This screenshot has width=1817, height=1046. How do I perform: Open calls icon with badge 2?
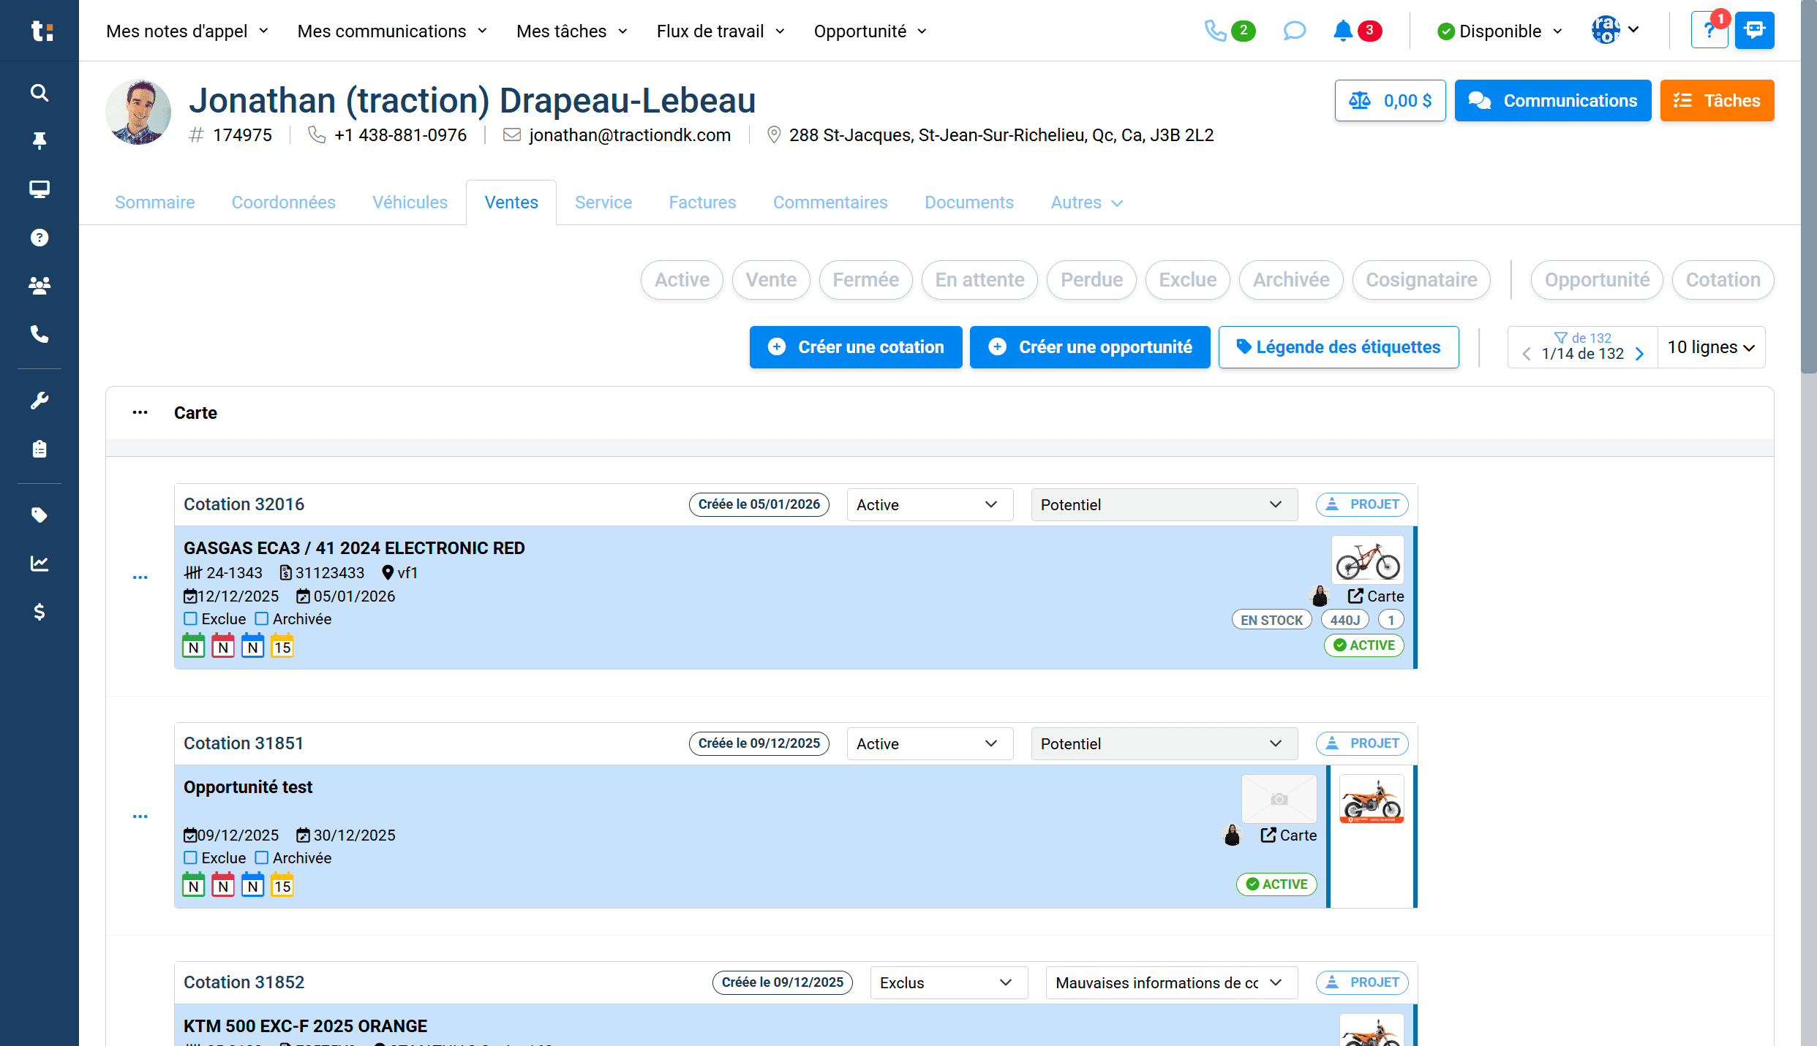pyautogui.click(x=1230, y=31)
